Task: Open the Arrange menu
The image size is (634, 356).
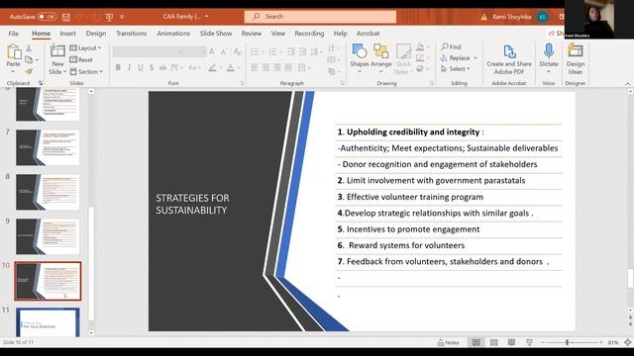Action: [x=380, y=58]
